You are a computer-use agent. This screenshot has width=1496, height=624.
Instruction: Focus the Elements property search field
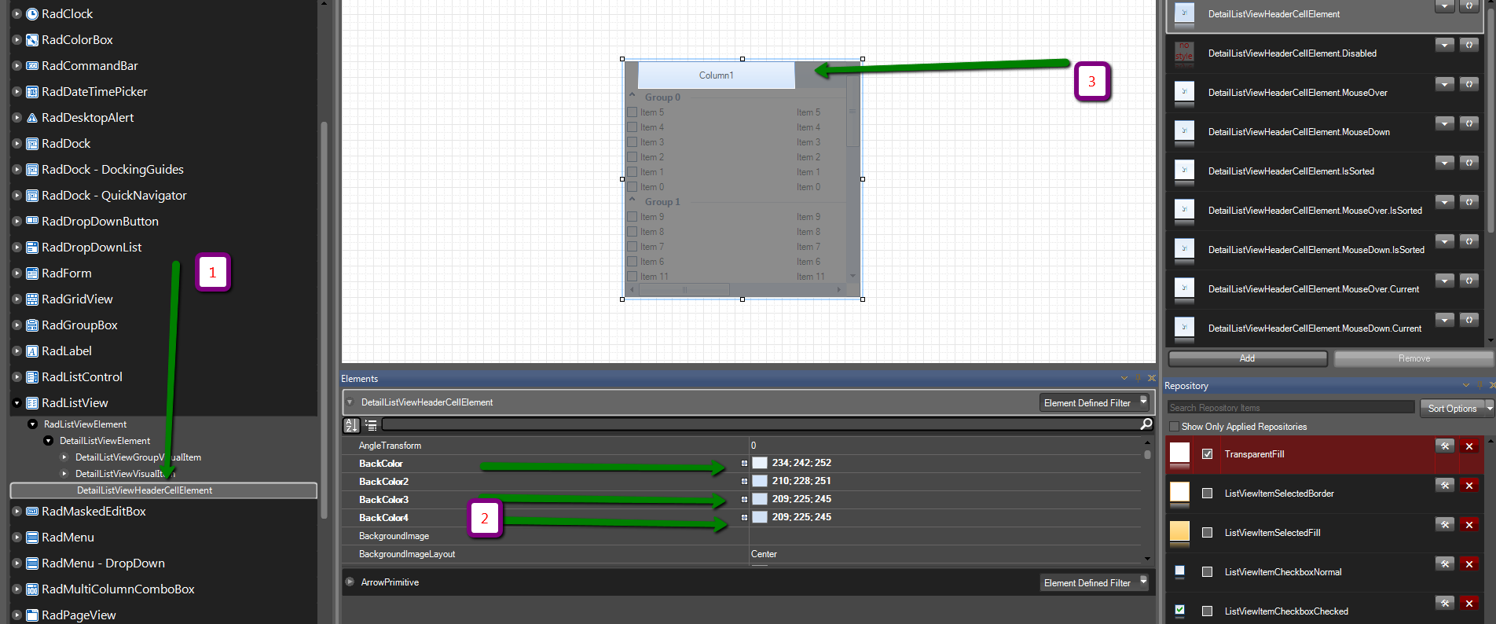[761, 424]
